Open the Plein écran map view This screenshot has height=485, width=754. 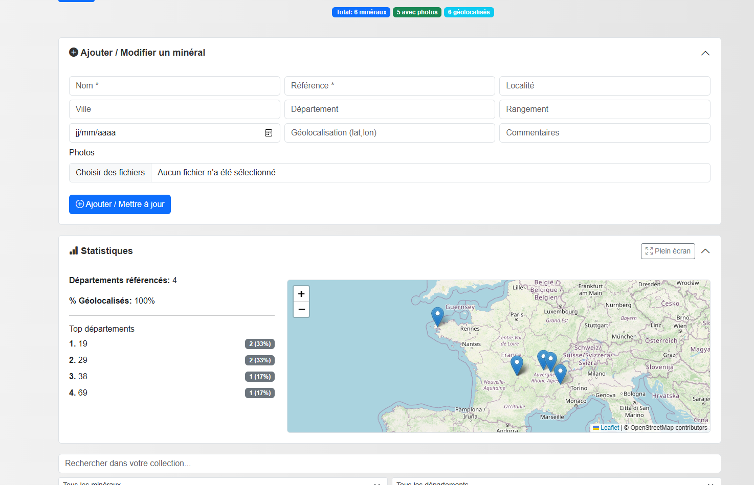668,251
